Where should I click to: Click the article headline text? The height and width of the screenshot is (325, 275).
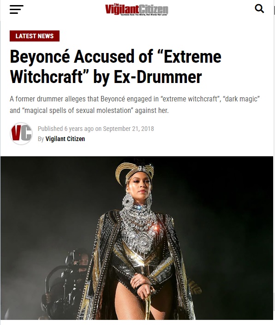(x=116, y=66)
